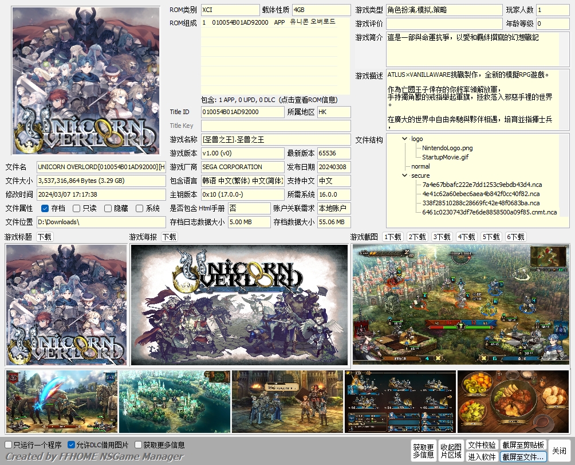Image resolution: width=575 pixels, height=465 pixels.
Task: Enable the 获取更多信息 checkbox
Action: click(137, 444)
